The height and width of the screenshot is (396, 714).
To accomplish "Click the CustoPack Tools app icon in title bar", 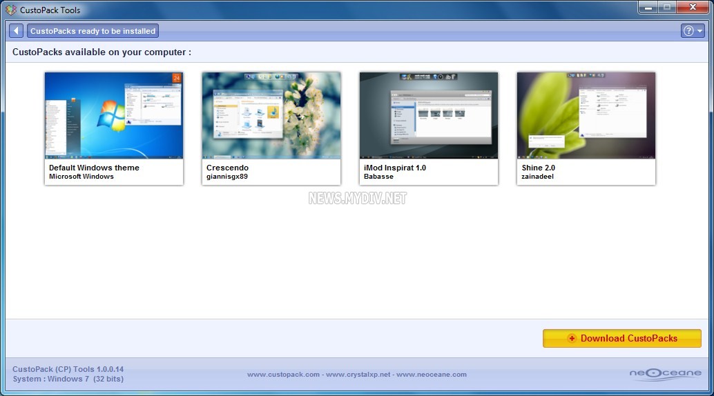I will 11,10.
